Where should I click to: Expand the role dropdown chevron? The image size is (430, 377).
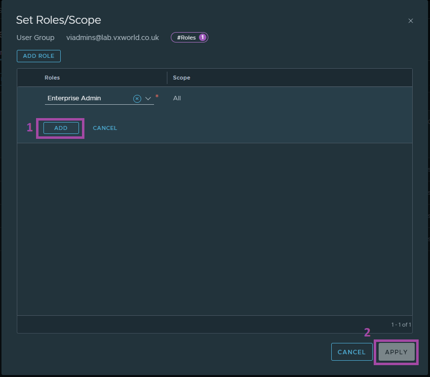tap(148, 98)
